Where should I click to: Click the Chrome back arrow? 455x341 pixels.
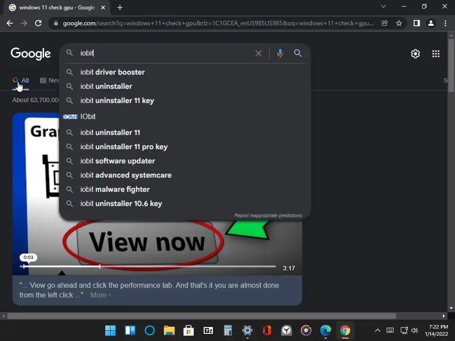(10, 23)
